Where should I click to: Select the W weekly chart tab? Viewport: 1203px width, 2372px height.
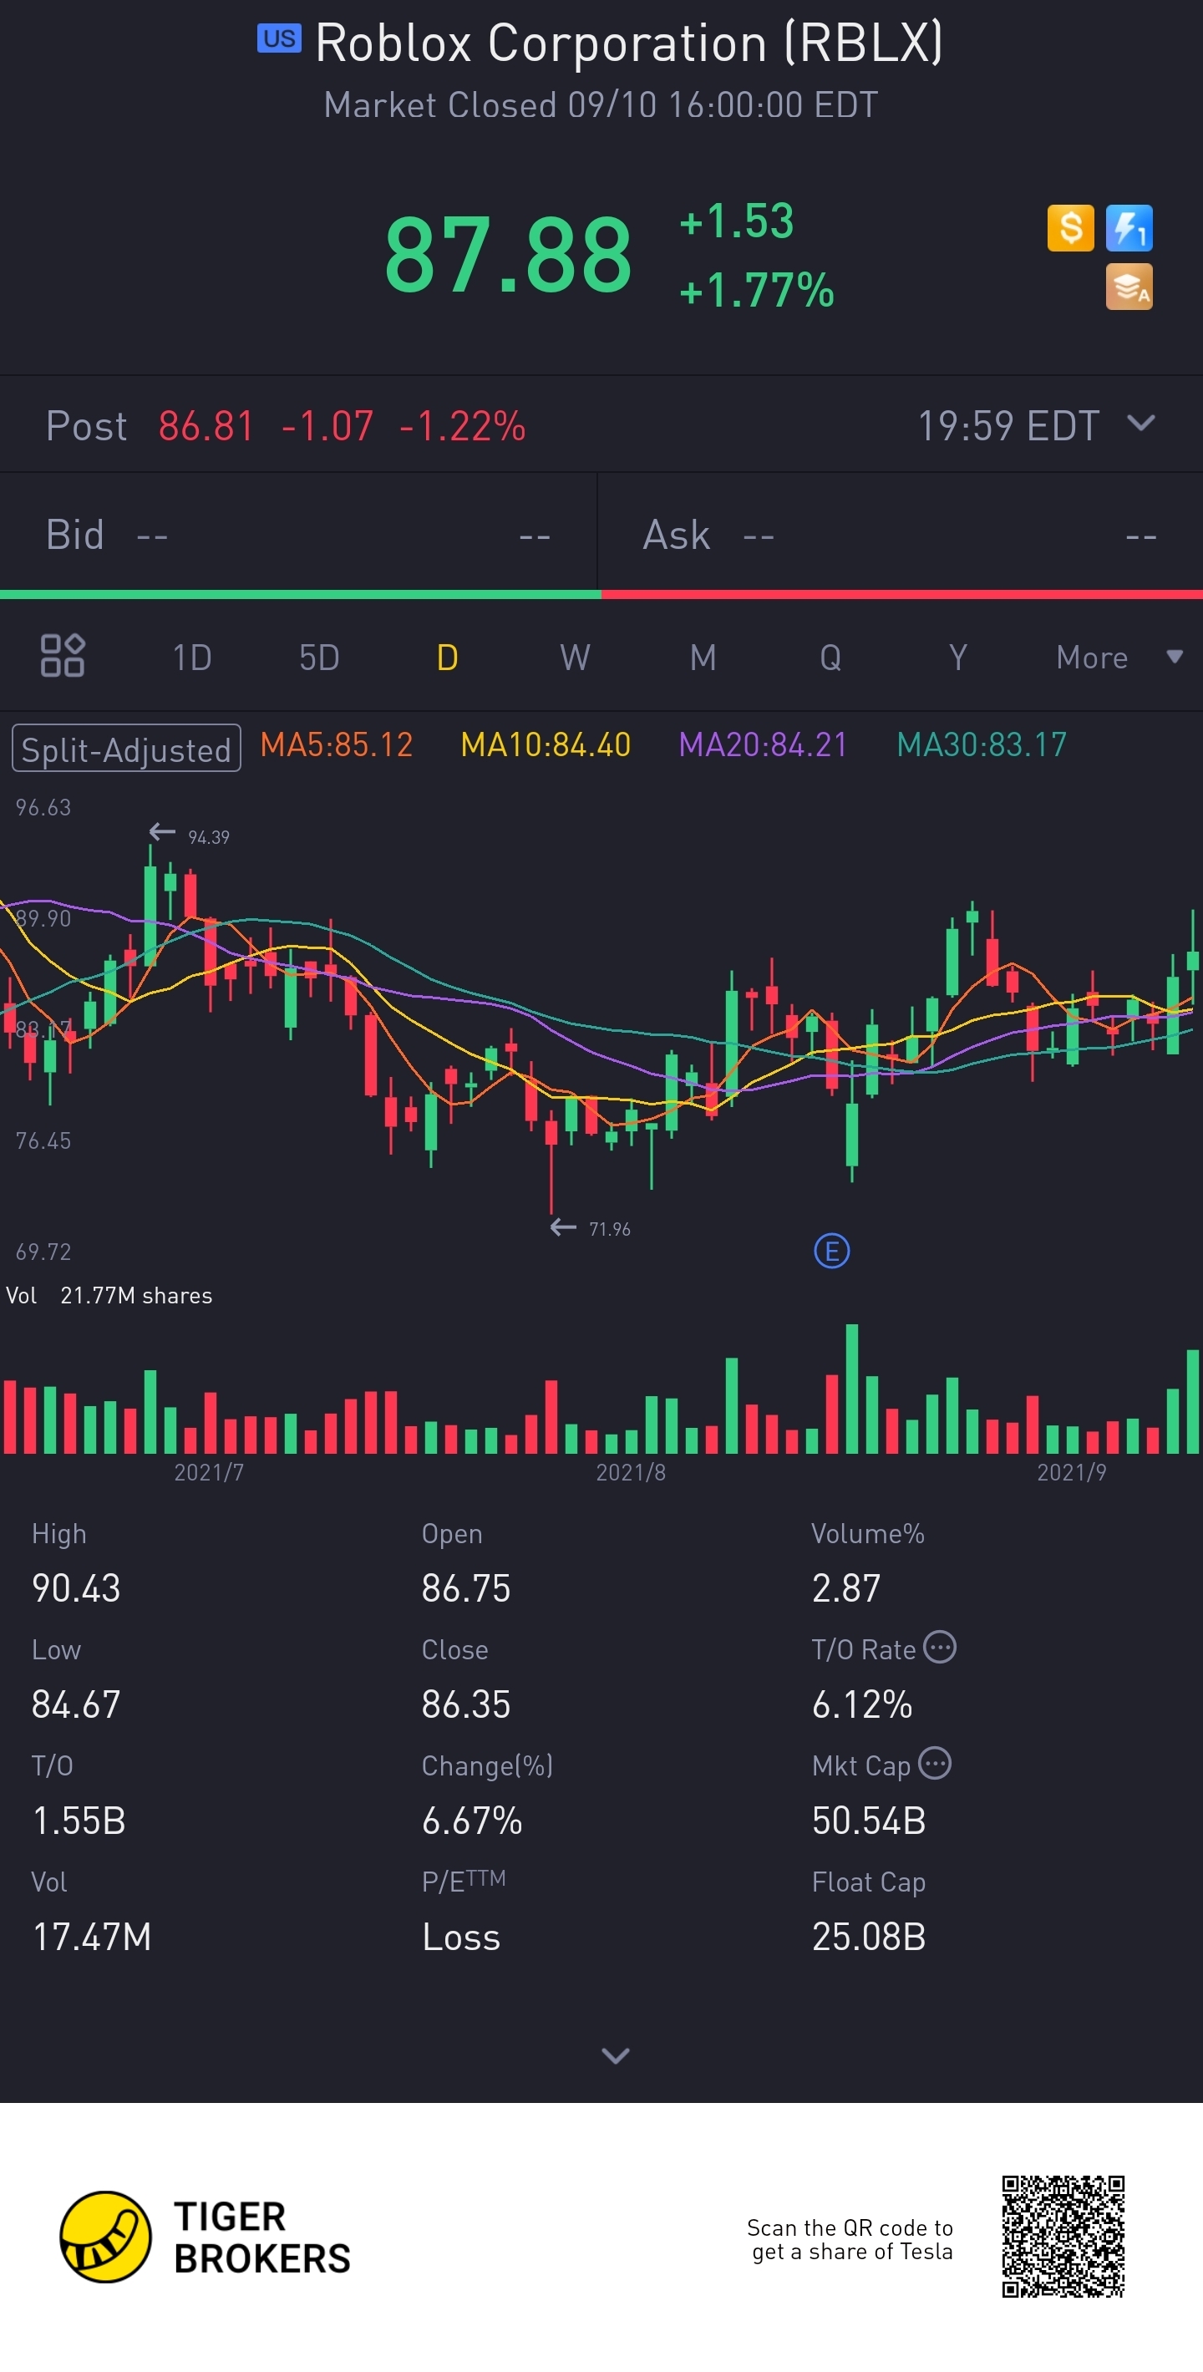point(576,658)
